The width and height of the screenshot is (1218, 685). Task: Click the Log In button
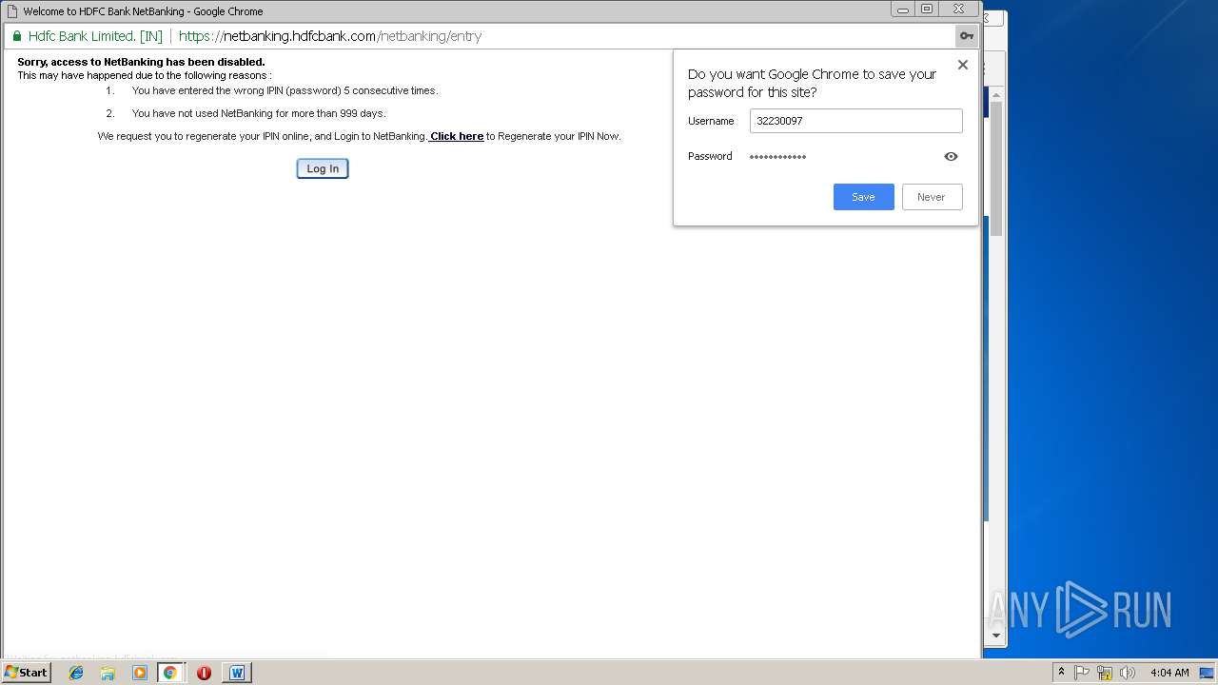tap(323, 168)
